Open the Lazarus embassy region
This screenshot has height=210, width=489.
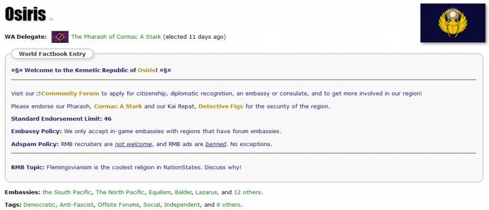[206, 192]
